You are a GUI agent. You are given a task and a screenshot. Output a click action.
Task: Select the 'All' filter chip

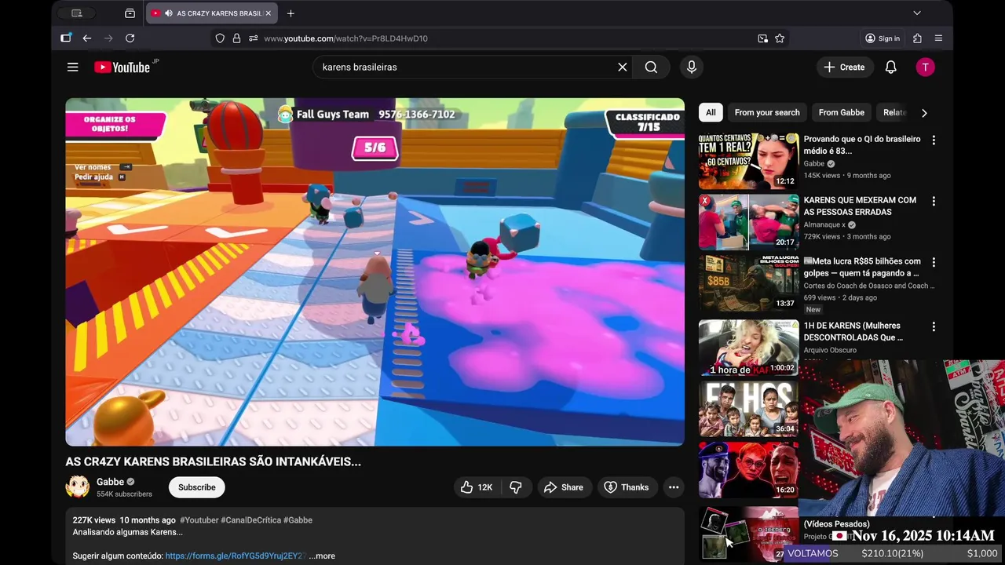click(x=711, y=113)
